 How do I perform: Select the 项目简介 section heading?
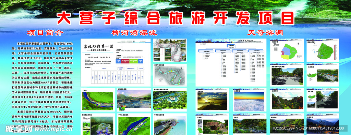(x=46, y=33)
